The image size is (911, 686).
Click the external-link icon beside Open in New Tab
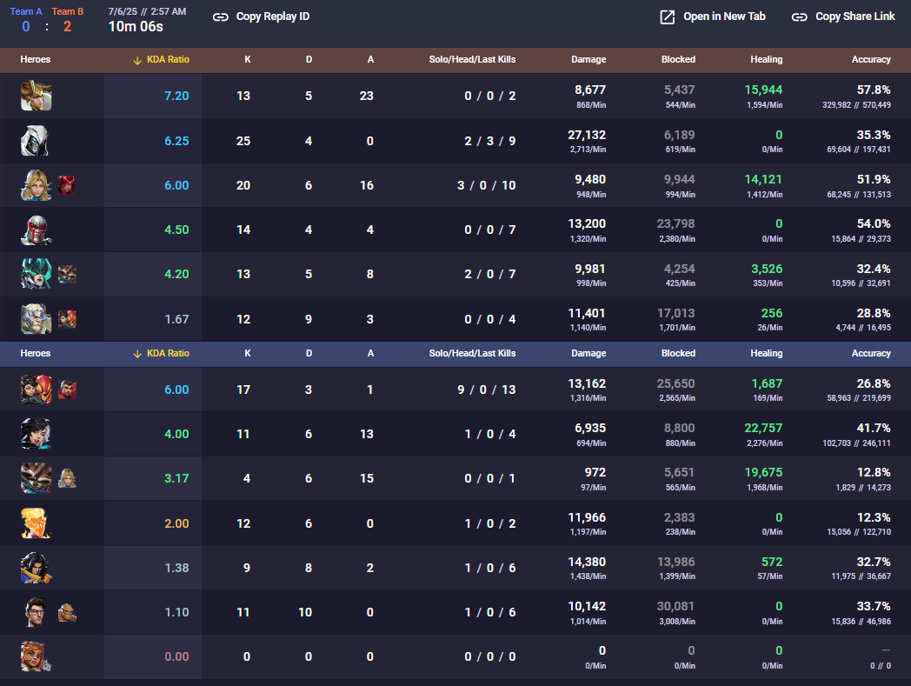click(668, 17)
